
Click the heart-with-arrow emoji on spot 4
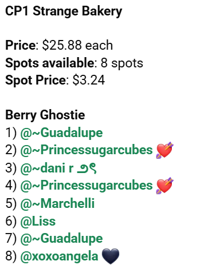(165, 186)
